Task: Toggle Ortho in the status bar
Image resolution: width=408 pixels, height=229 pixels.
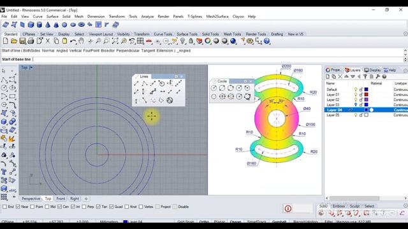Action: (x=204, y=221)
